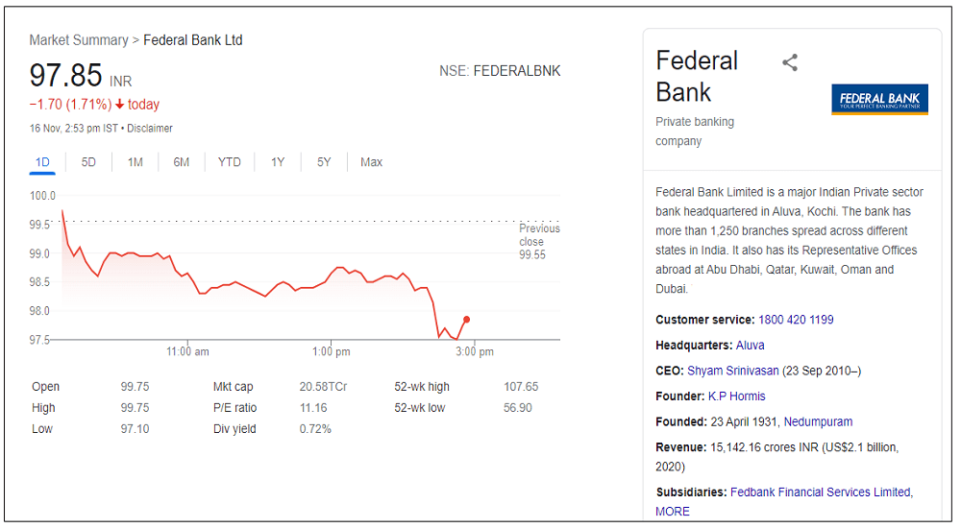
Task: Click the Federal Bank logo thumbnail
Action: [x=879, y=99]
